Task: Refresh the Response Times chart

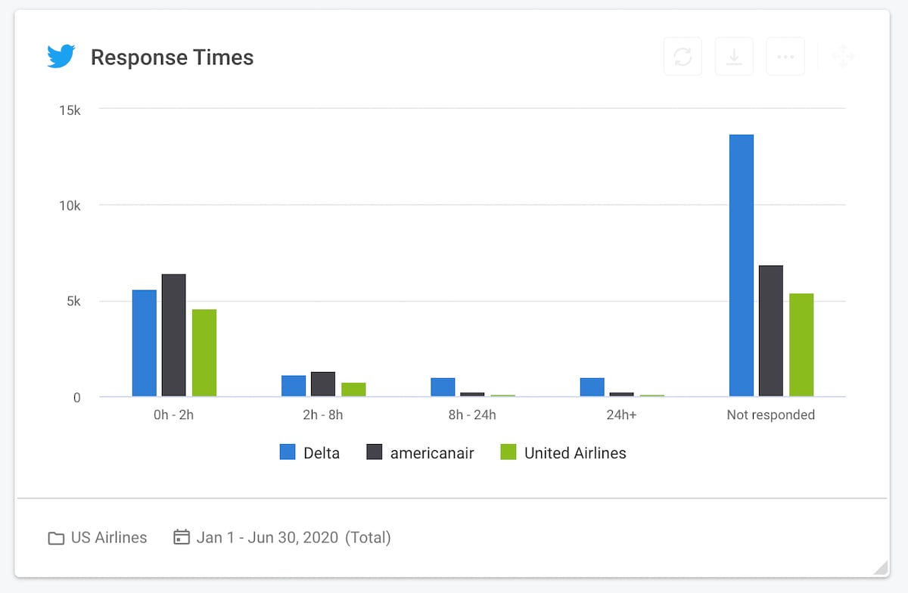Action: tap(683, 55)
